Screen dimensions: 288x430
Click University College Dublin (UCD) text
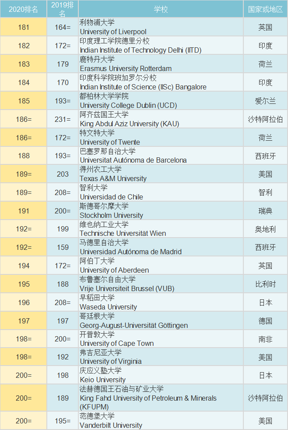click(128, 105)
